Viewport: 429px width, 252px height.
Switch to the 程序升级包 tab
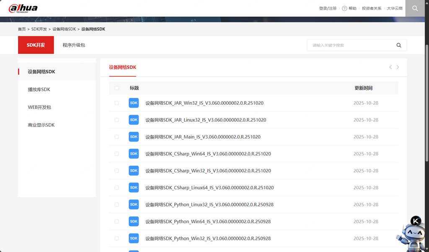[x=74, y=45]
